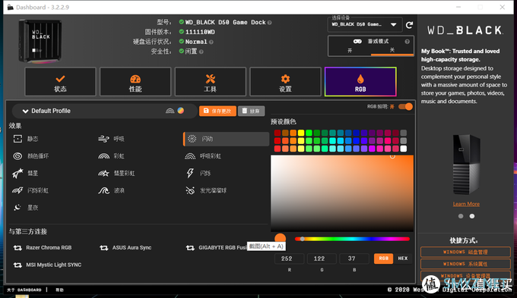Click the help icon beside 游戏模式

point(408,42)
